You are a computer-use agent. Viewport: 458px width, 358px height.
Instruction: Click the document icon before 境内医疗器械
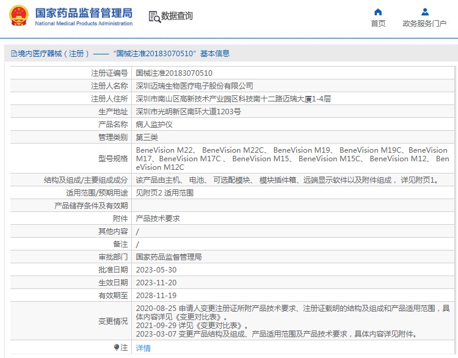13,54
